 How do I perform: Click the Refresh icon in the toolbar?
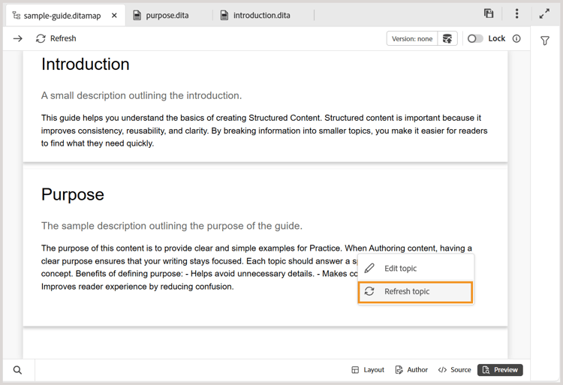(41, 39)
